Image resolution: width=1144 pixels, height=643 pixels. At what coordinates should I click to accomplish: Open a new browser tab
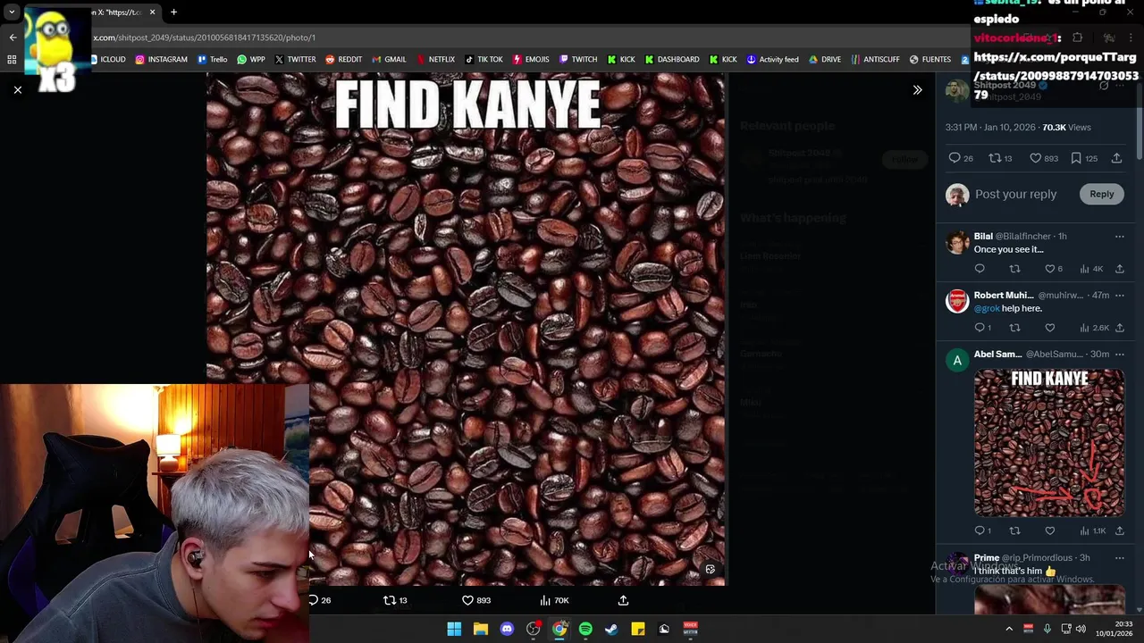(x=173, y=12)
